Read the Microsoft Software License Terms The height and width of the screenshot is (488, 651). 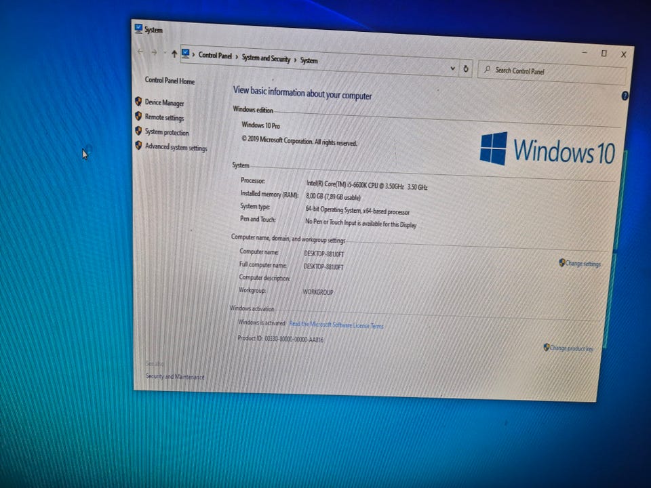click(336, 325)
